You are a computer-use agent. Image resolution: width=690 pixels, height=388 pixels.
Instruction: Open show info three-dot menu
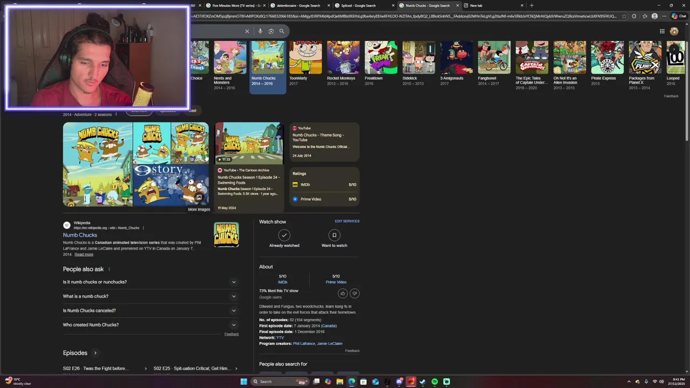(x=116, y=114)
